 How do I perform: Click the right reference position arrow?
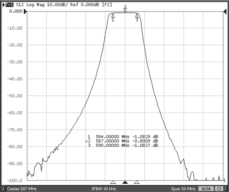pos(225,11)
